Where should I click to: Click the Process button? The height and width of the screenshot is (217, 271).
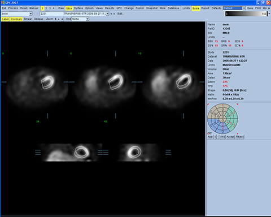pyautogui.click(x=13, y=8)
